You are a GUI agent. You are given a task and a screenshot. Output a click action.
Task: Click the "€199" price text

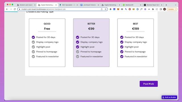135,29
